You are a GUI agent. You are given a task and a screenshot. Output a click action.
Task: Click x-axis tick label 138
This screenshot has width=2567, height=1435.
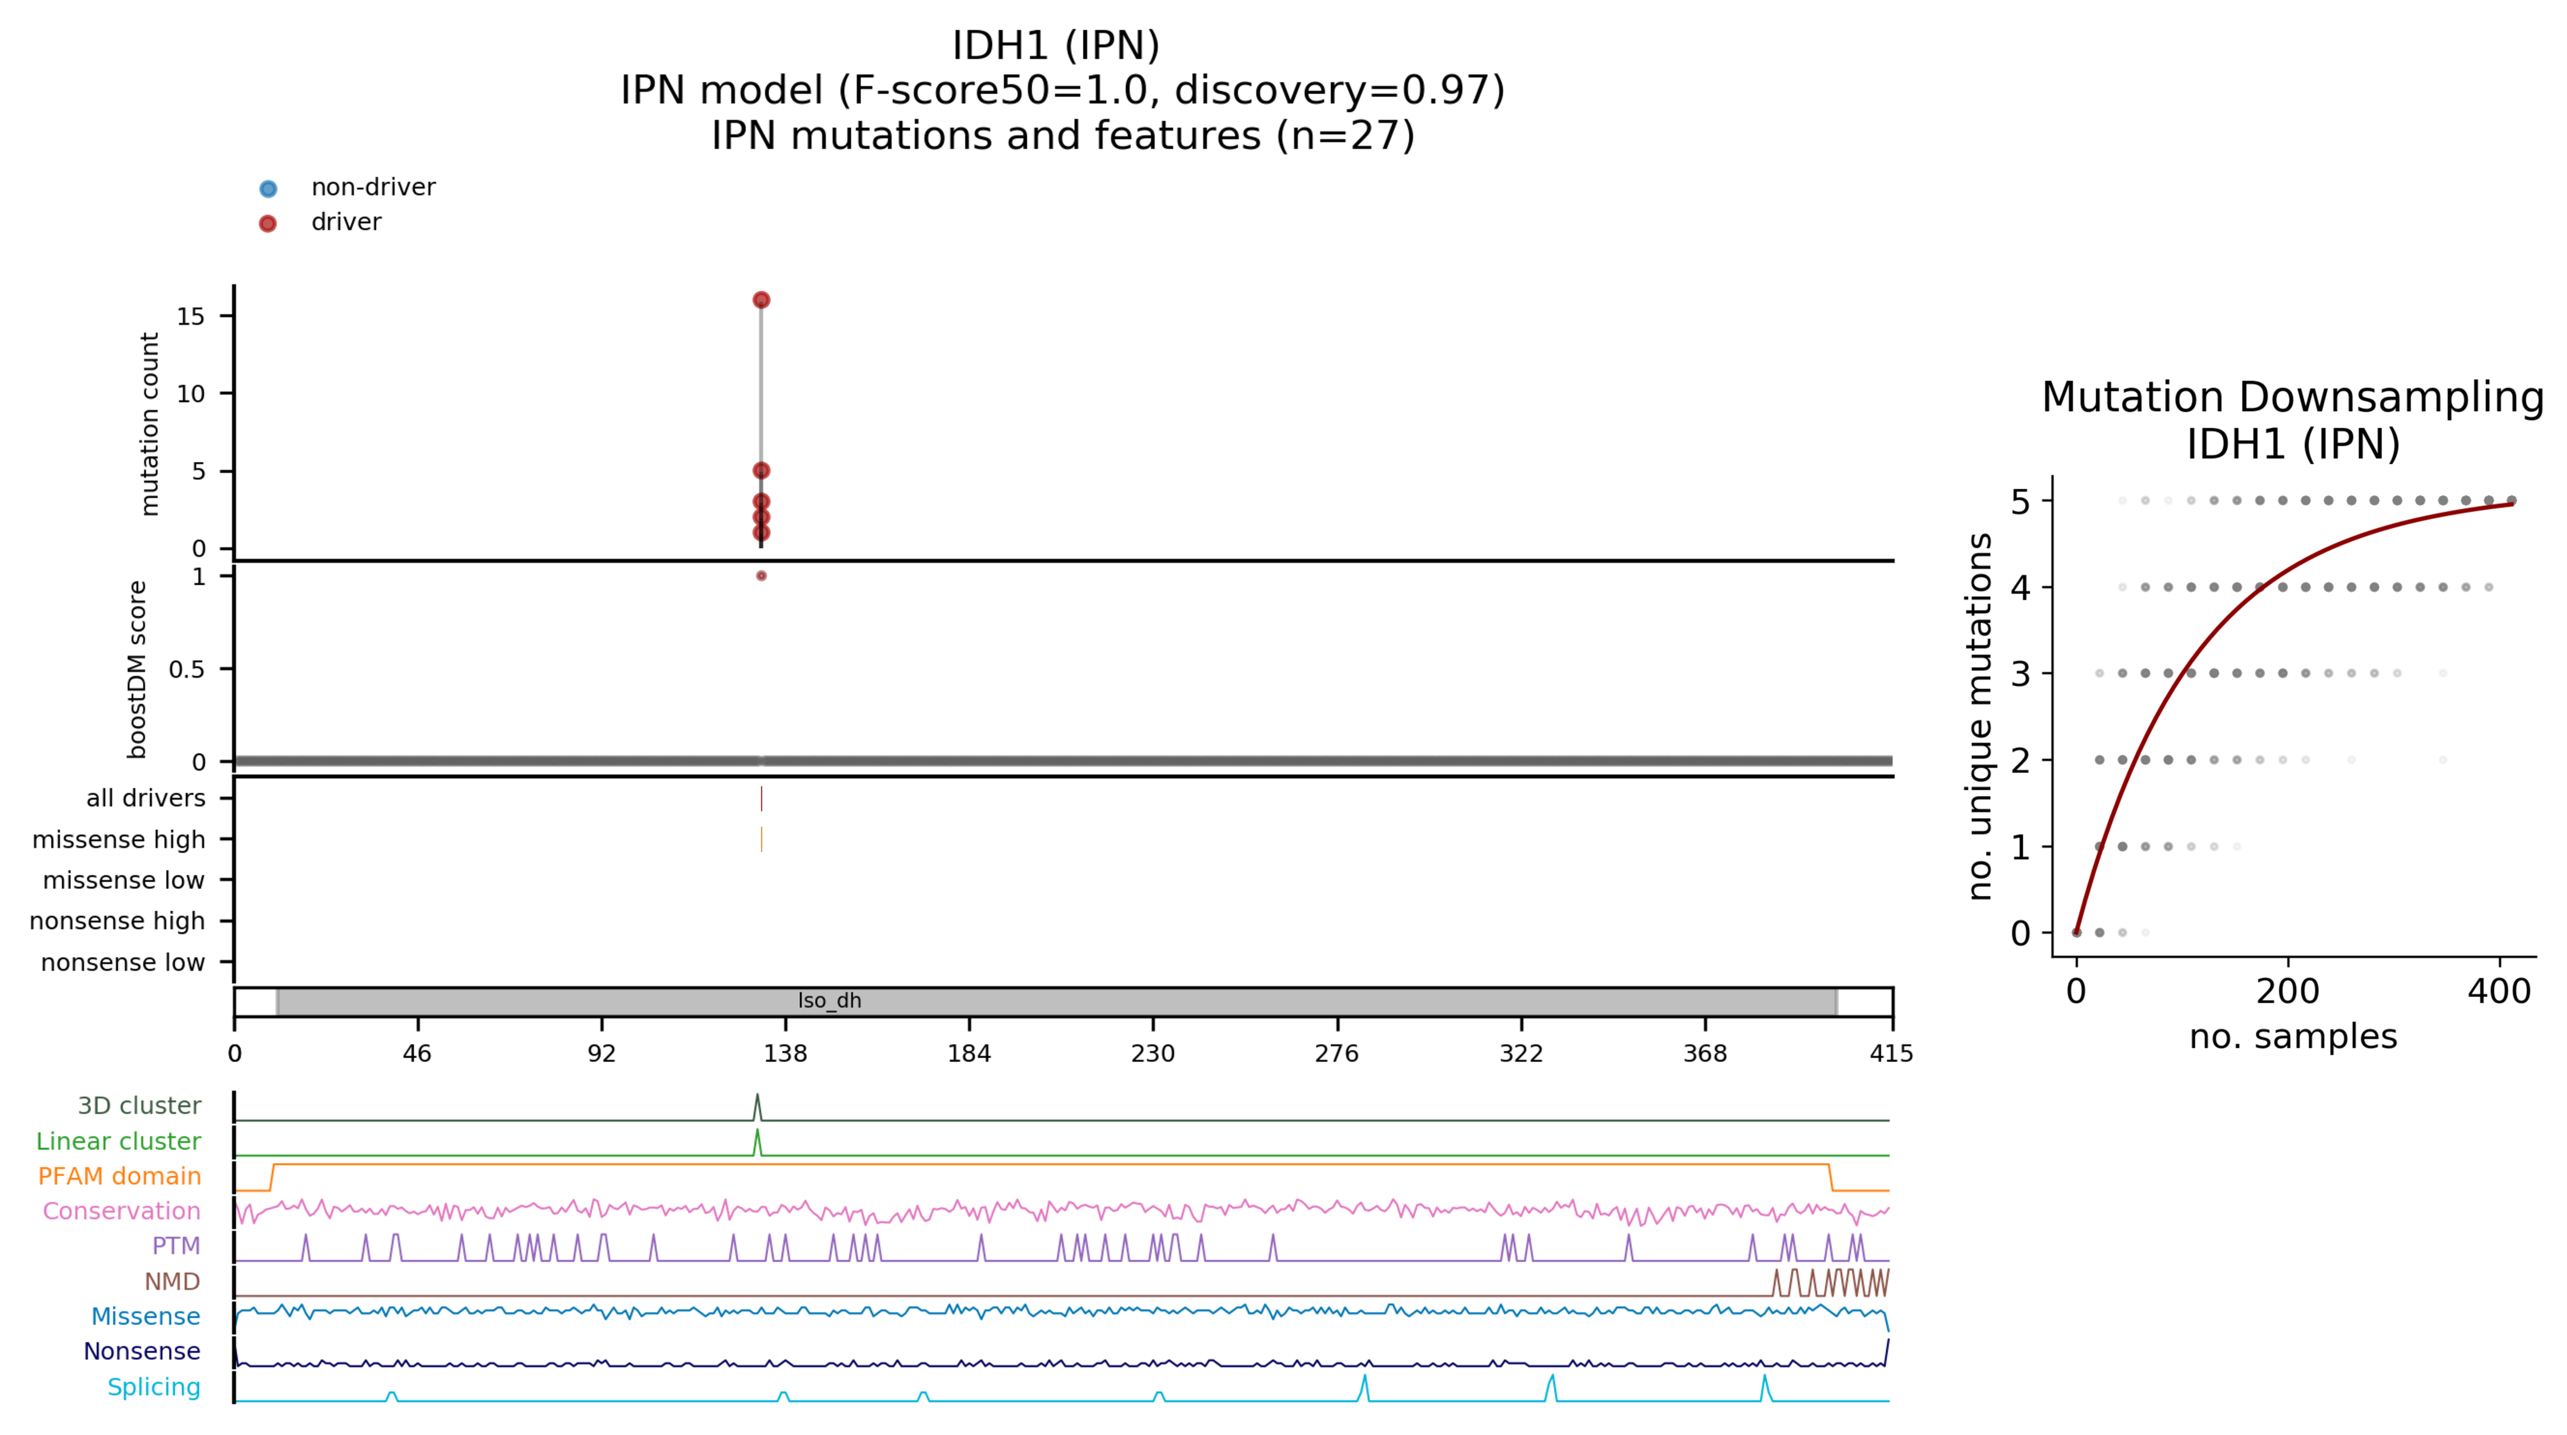click(785, 1054)
